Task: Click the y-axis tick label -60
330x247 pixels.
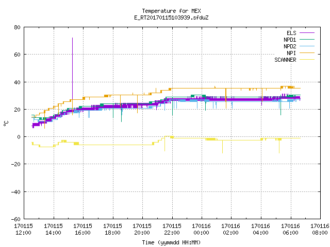Action: click(x=16, y=219)
